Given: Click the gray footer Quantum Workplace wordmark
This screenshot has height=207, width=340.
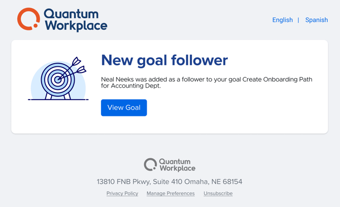Looking at the screenshot, I should click(177, 165).
